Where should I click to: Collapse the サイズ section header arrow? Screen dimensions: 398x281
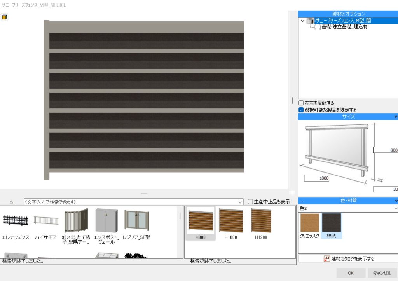coord(396,117)
